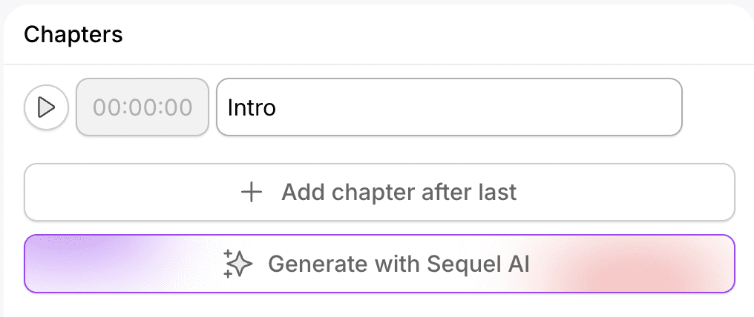The image size is (754, 317).
Task: Click the 00:00:00 timestamp field
Action: [x=142, y=107]
